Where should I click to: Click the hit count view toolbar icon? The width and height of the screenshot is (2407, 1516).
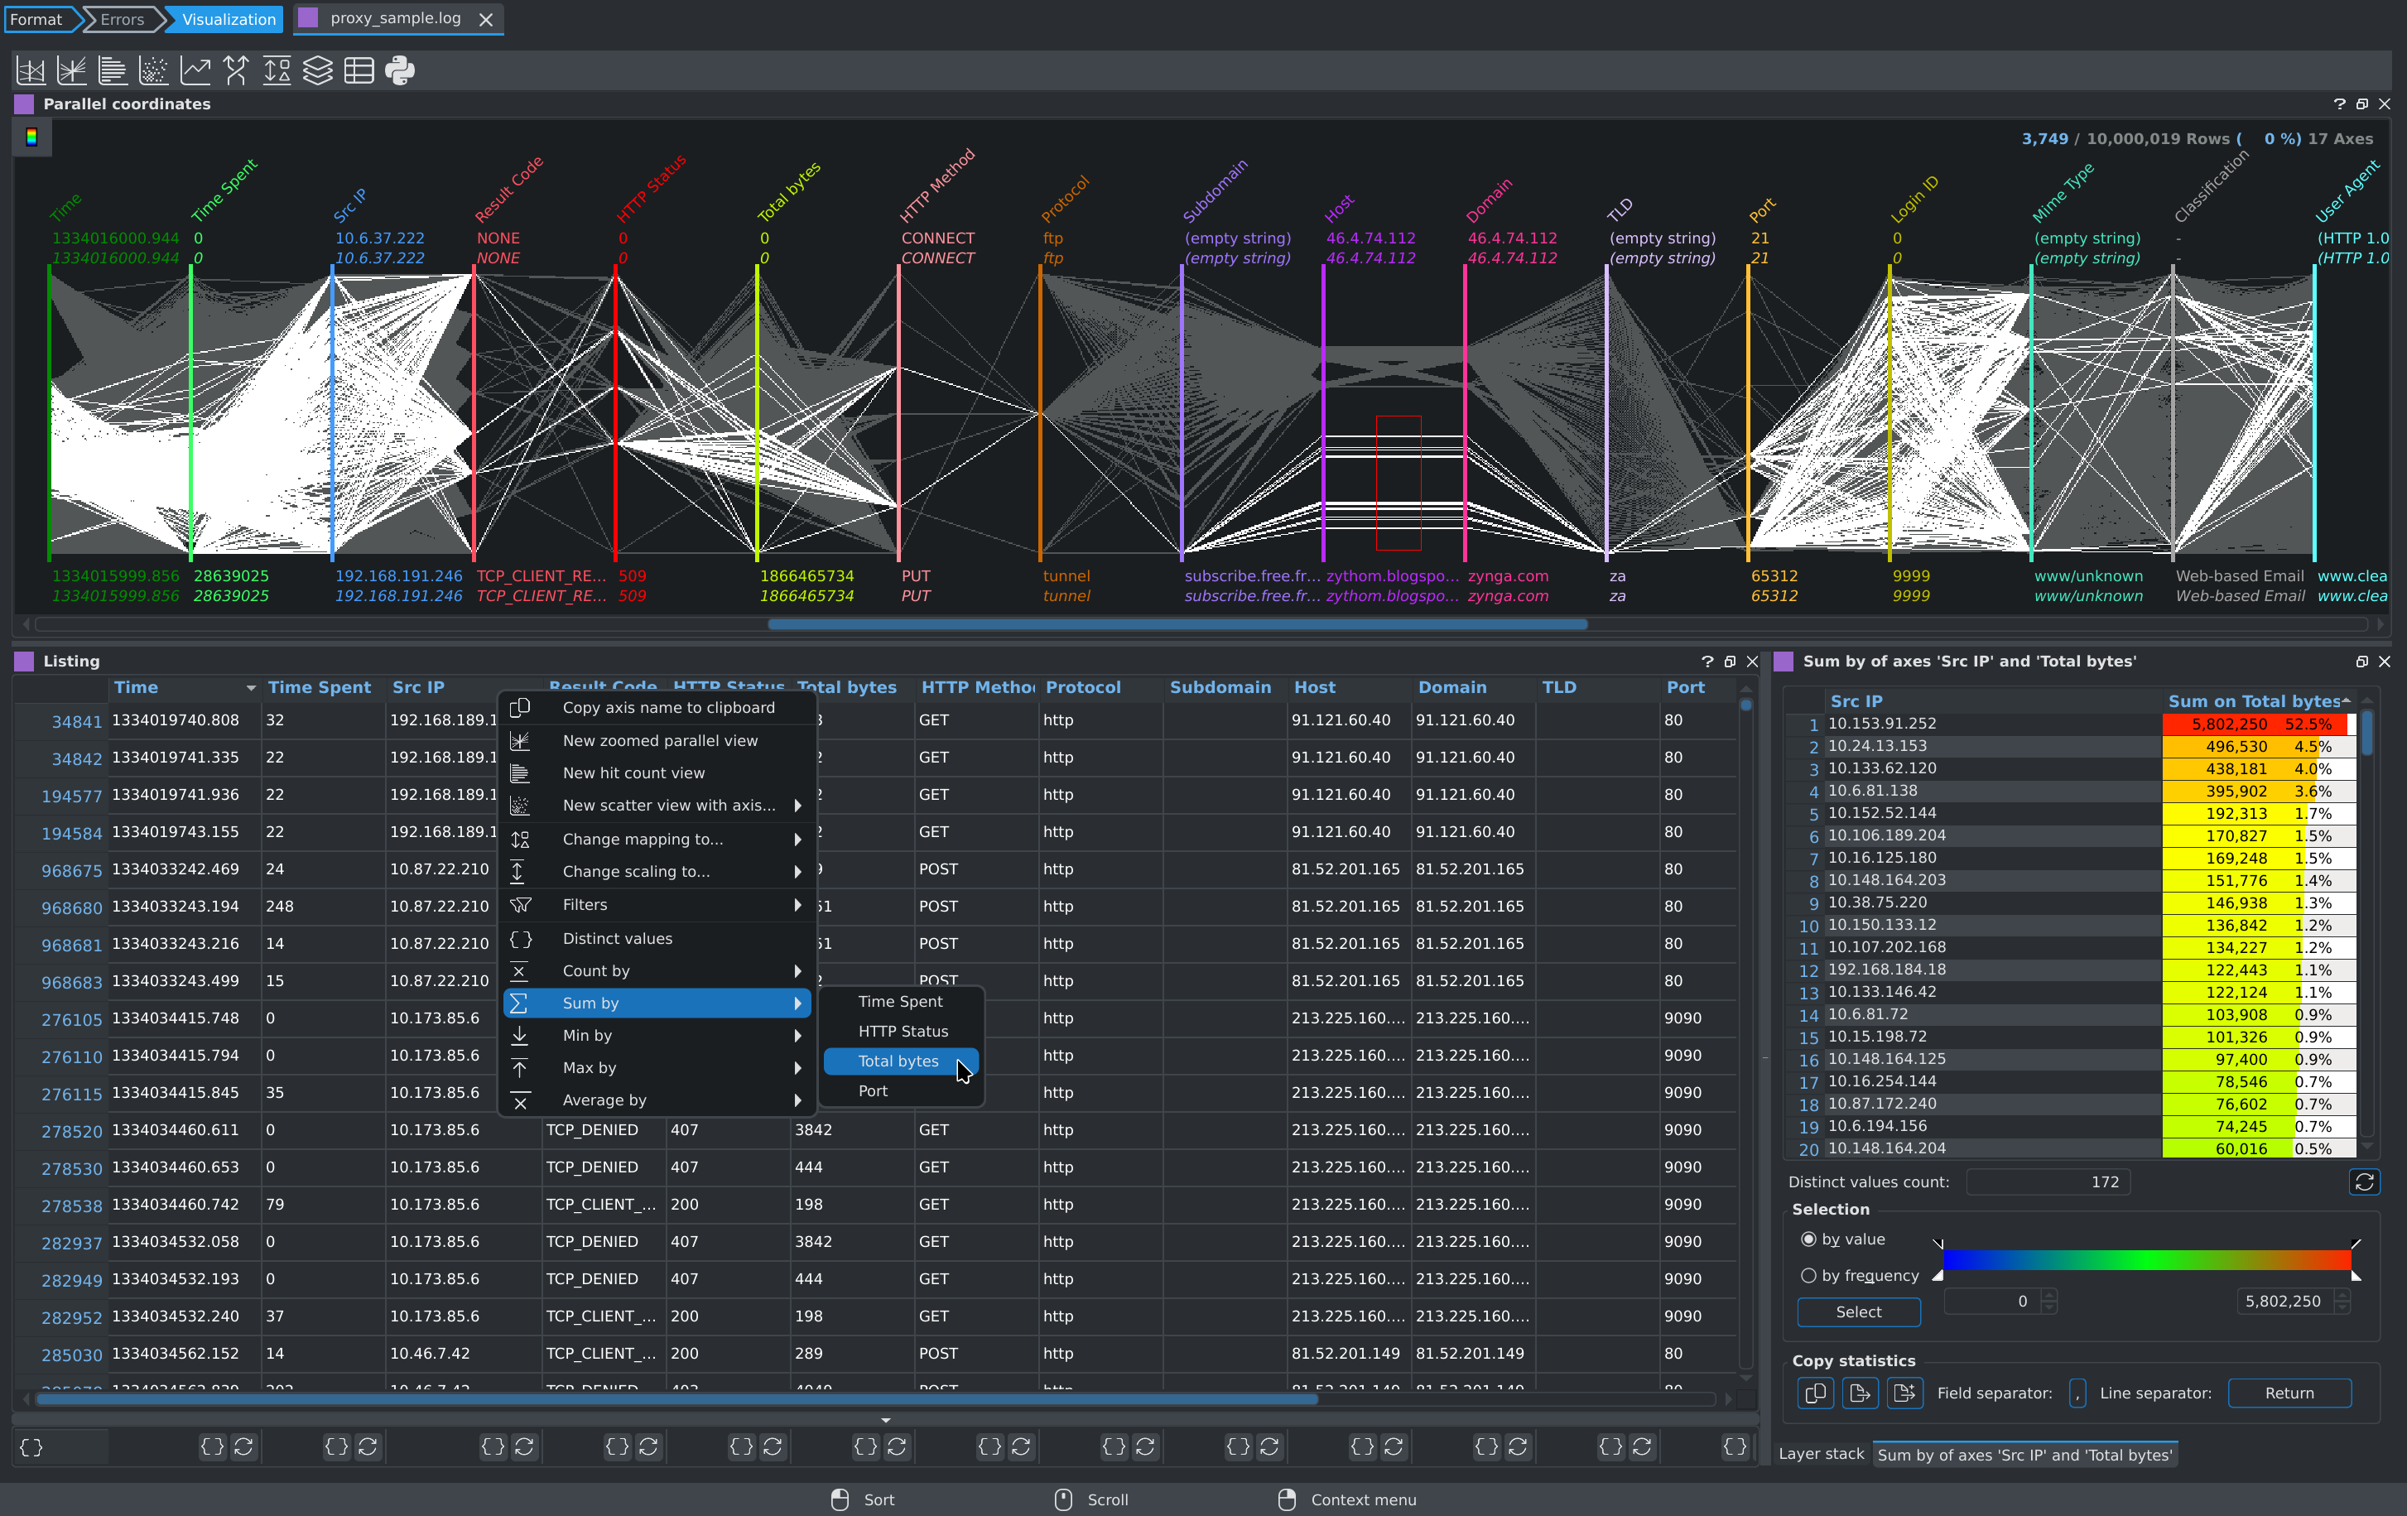point(112,70)
